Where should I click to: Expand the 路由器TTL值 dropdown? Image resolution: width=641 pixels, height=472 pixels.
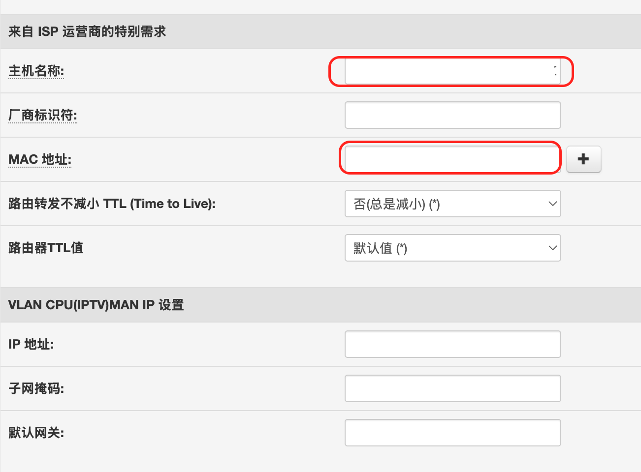coord(452,248)
